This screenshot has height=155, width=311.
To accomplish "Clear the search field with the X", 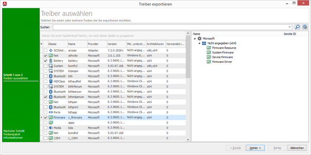I will pyautogui.click(x=289, y=27).
